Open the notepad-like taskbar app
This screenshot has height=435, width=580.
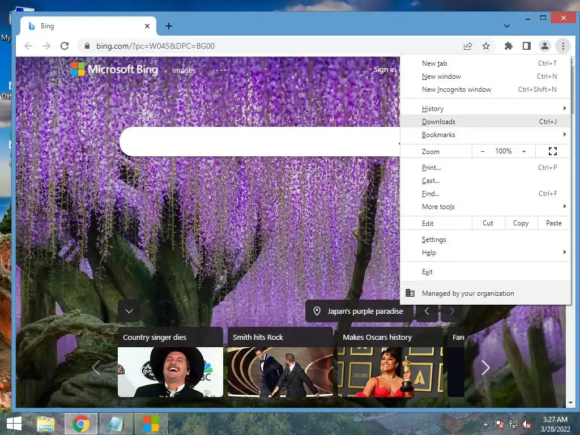click(116, 424)
